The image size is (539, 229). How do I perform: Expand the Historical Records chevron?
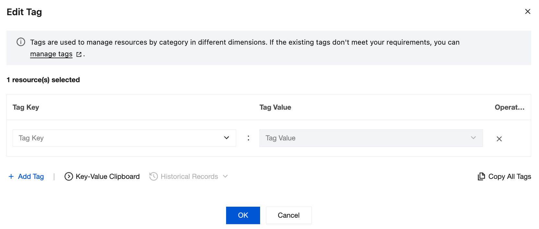coord(225,176)
